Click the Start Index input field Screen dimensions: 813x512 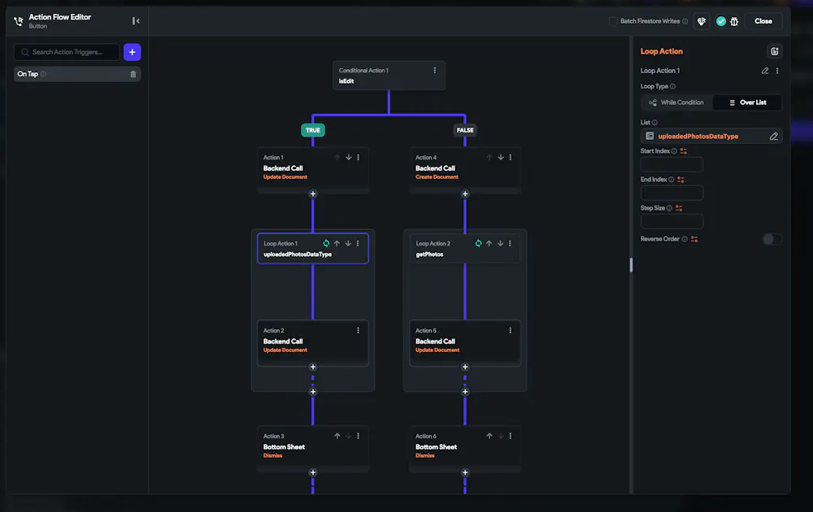(x=672, y=165)
